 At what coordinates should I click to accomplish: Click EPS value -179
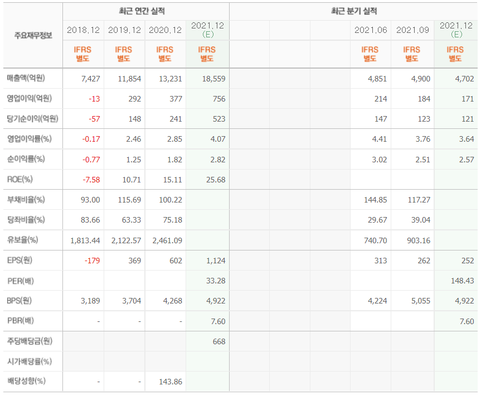tap(93, 261)
